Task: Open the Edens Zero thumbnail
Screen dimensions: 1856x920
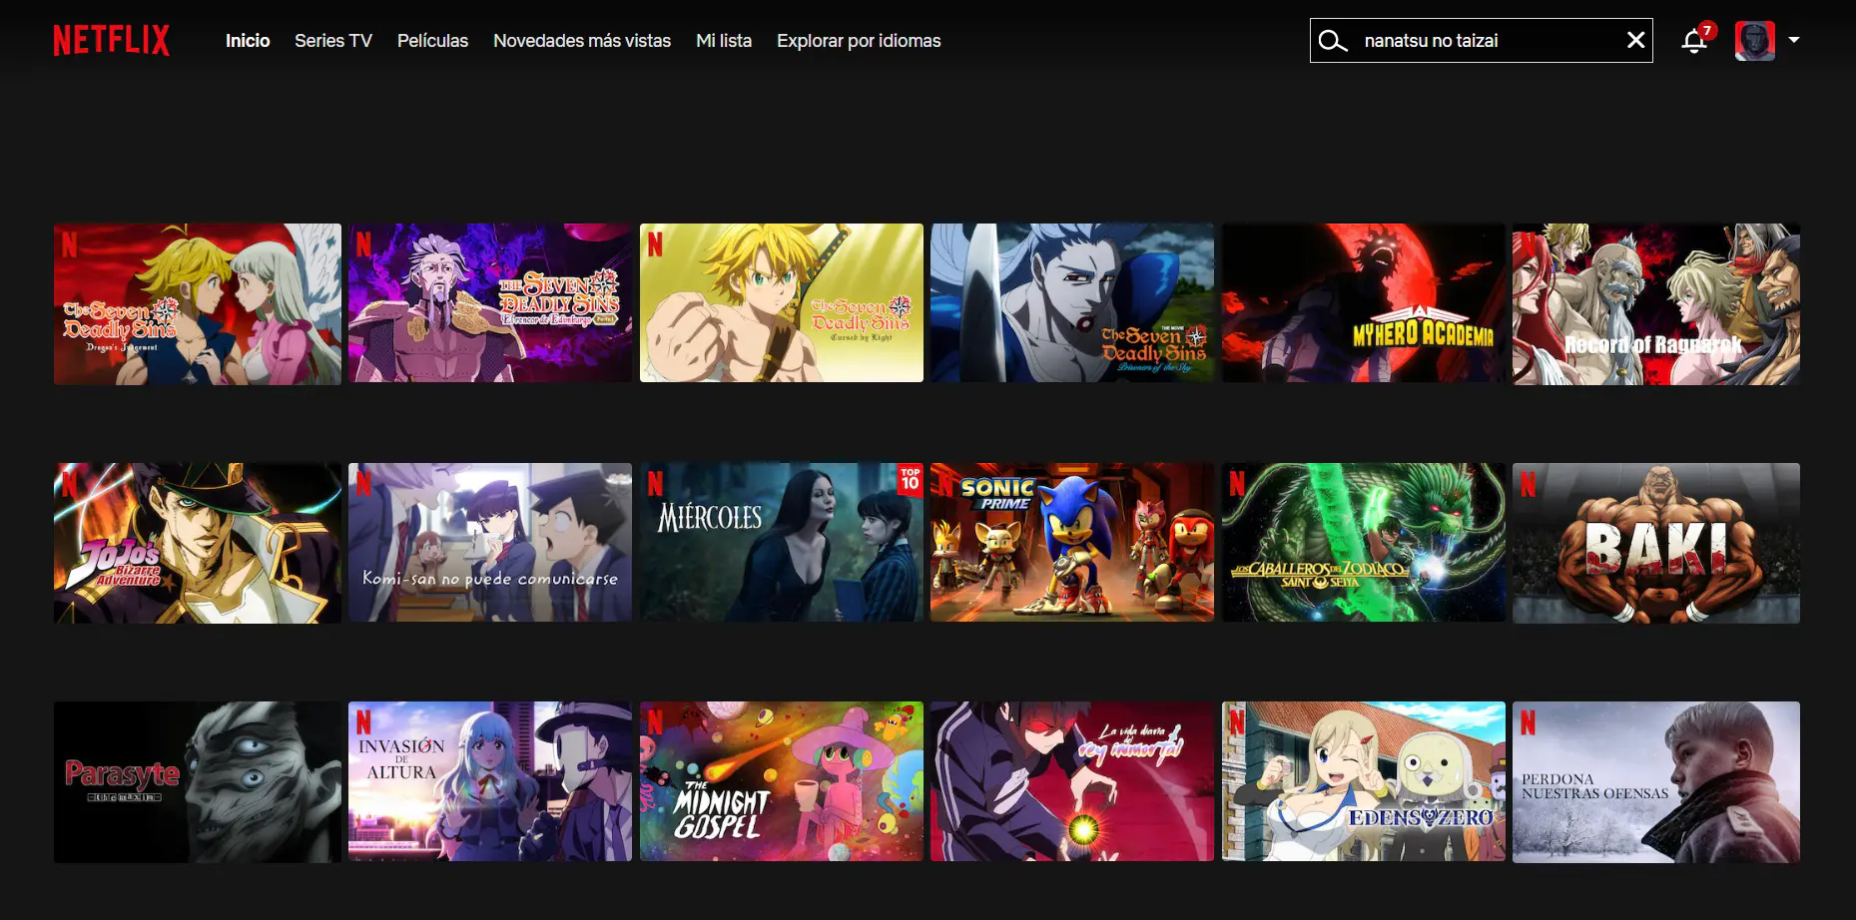Action: click(x=1364, y=781)
